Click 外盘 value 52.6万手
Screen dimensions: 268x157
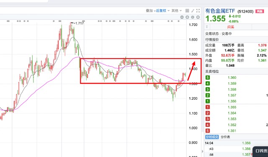(228, 55)
